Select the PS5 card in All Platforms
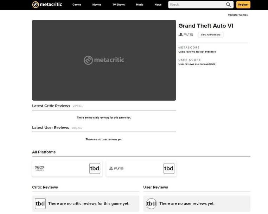Screen dimensions: 268x214 point(141,168)
